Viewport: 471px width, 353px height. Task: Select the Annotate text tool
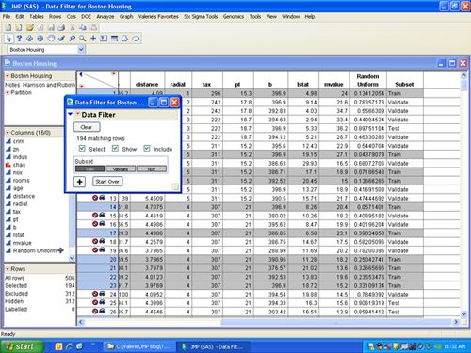[104, 39]
